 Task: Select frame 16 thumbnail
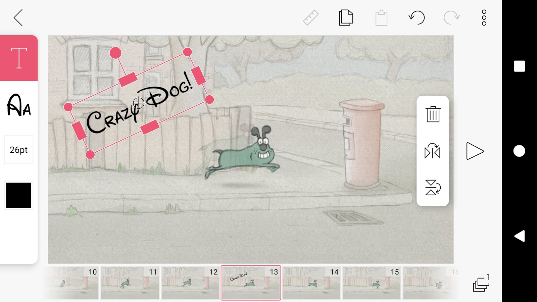tap(431, 283)
